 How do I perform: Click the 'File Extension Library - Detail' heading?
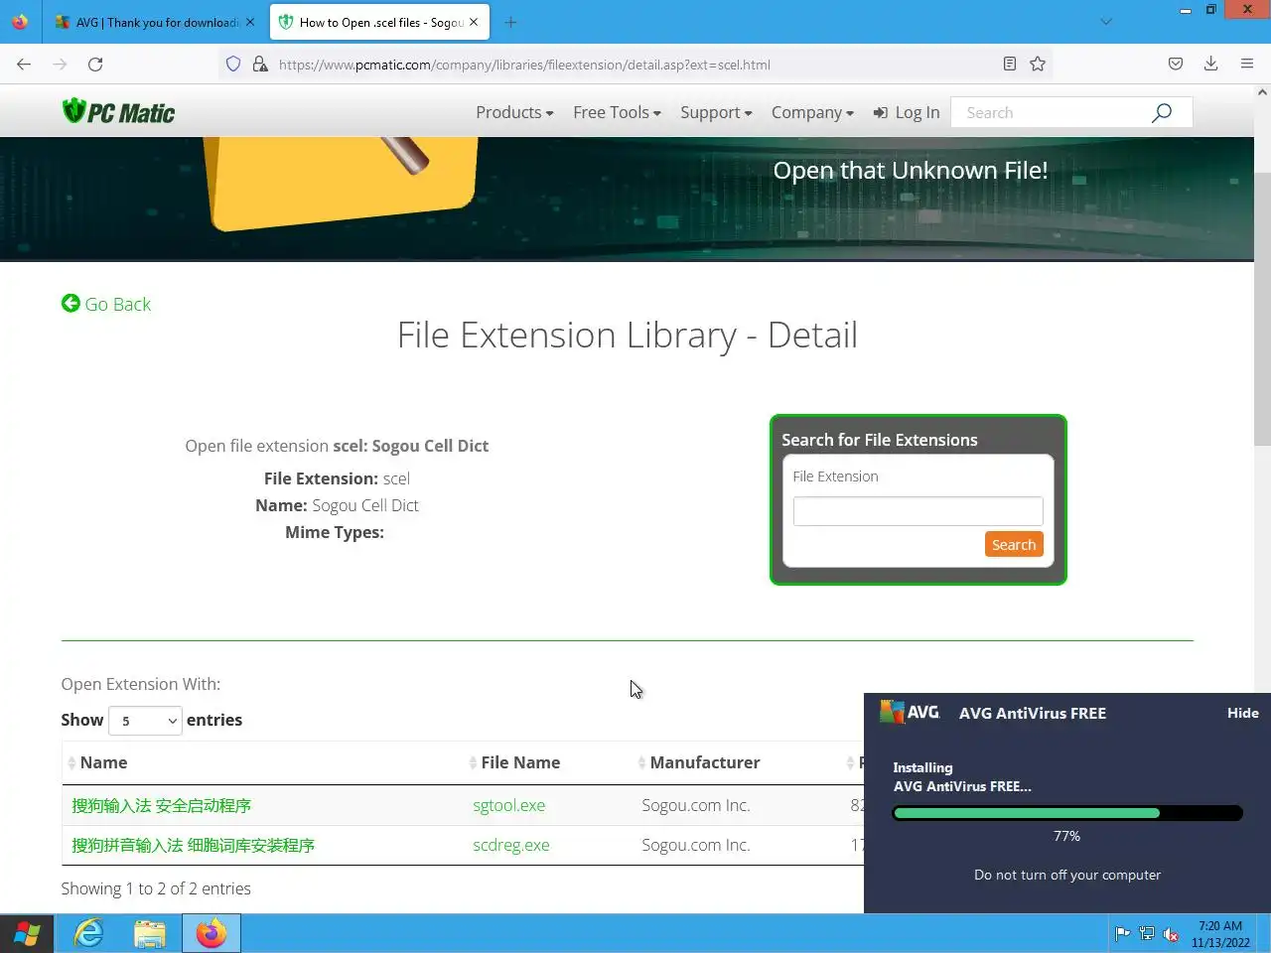click(x=627, y=336)
